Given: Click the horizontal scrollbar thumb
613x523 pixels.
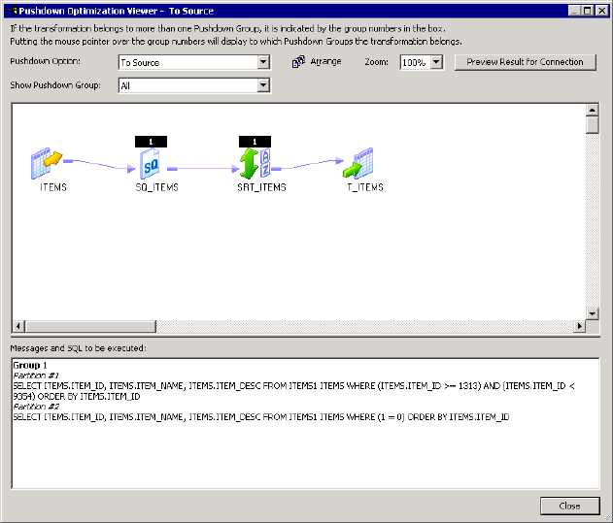Looking at the screenshot, I should [x=90, y=326].
